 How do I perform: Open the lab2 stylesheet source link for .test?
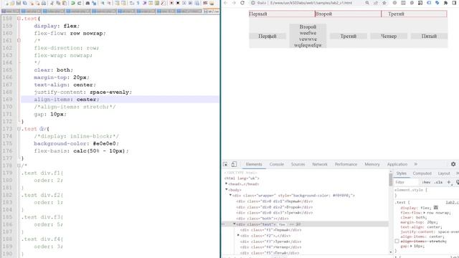tap(452, 202)
